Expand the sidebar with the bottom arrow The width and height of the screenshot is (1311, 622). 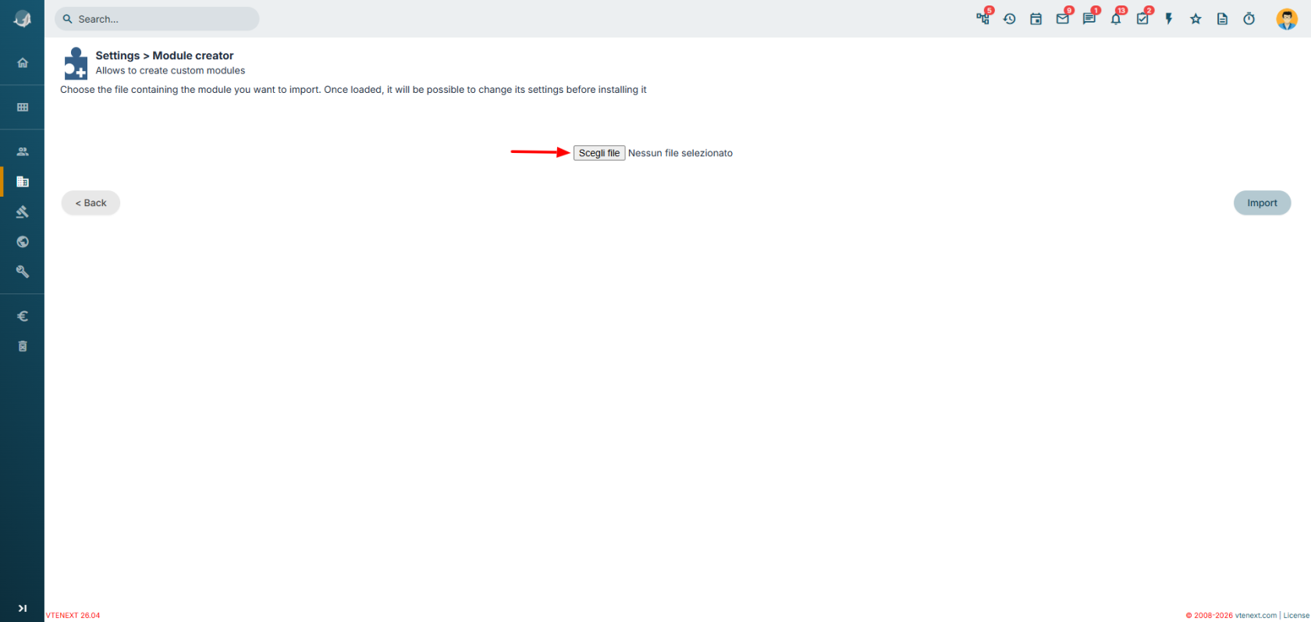pos(23,608)
